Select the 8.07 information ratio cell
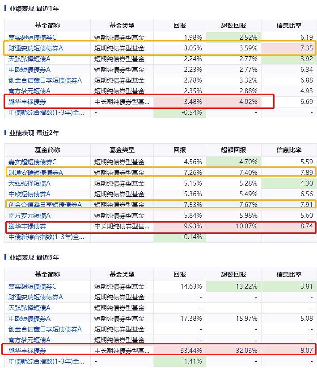 (289, 351)
